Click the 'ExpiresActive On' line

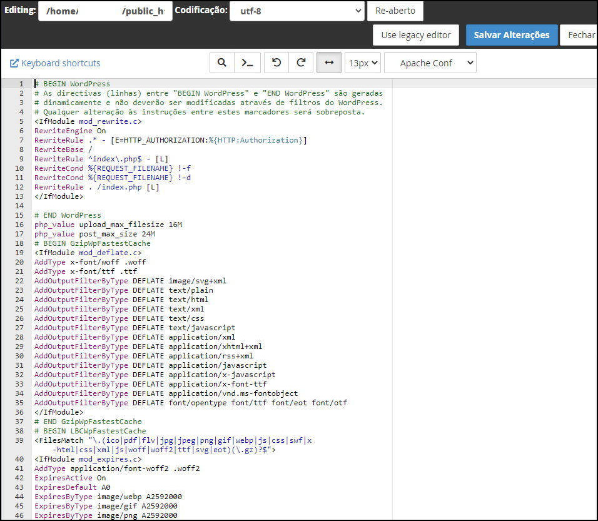point(70,478)
